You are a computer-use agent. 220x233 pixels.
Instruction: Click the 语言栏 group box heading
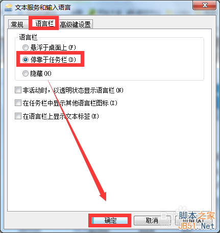point(28,37)
